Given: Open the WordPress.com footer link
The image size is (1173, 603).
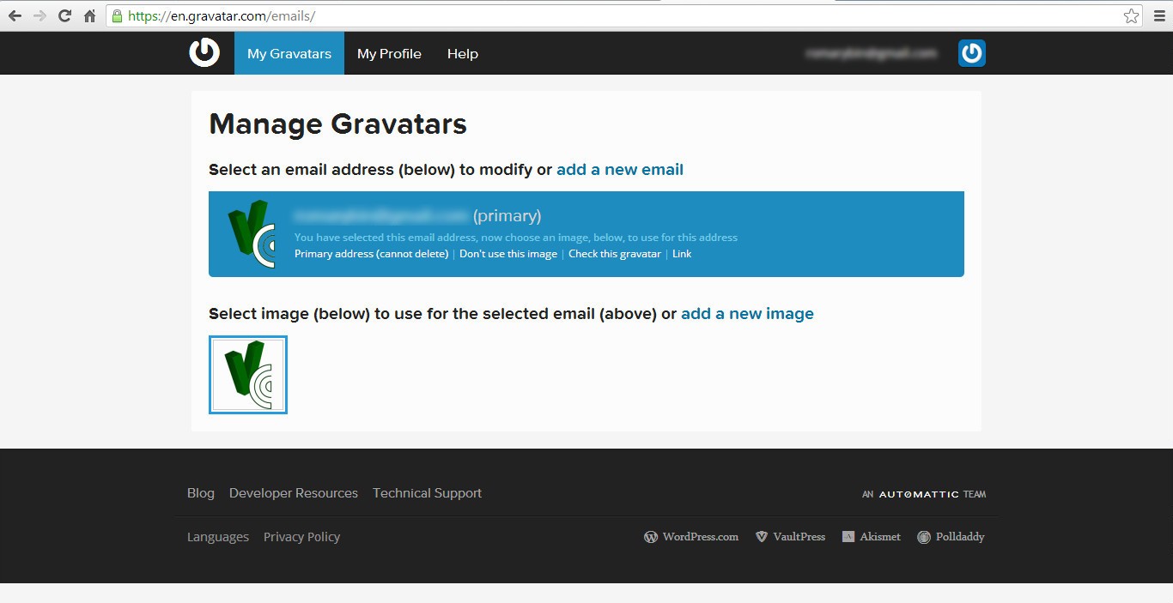Looking at the screenshot, I should (x=691, y=537).
